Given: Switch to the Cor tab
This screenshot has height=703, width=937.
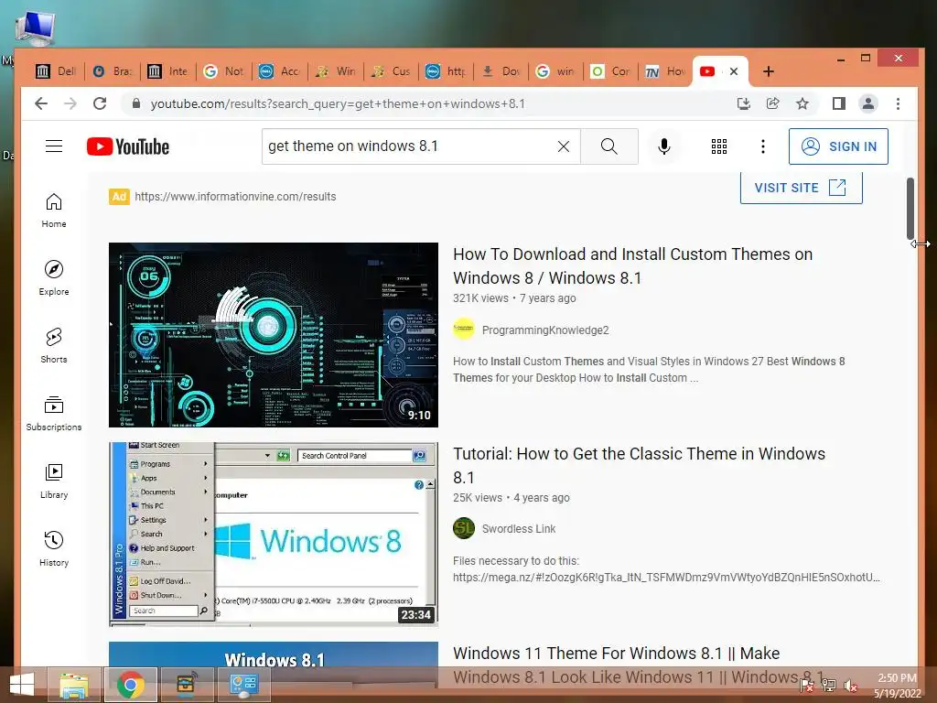Looking at the screenshot, I should click(x=610, y=71).
